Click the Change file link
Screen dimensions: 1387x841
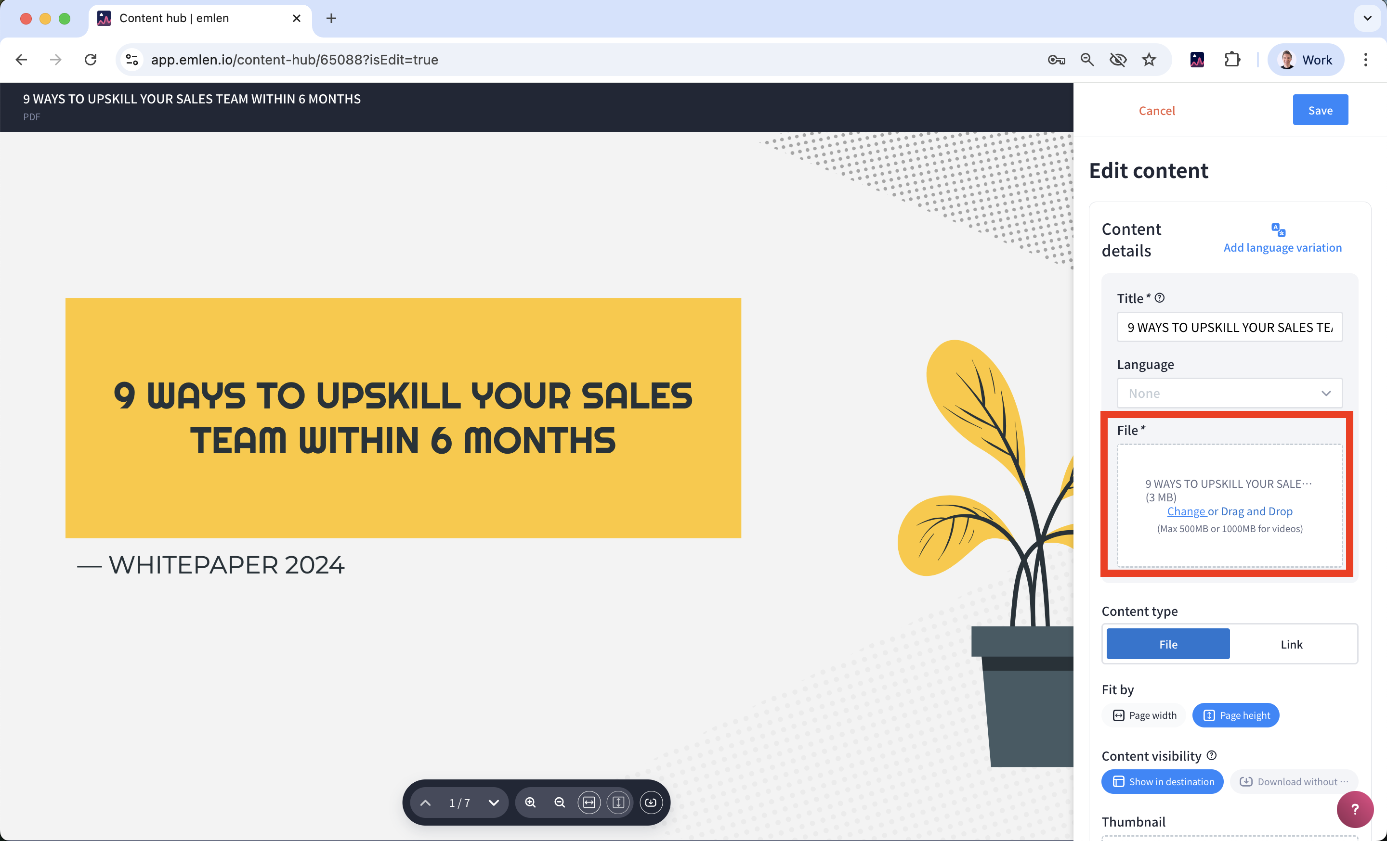pos(1186,511)
